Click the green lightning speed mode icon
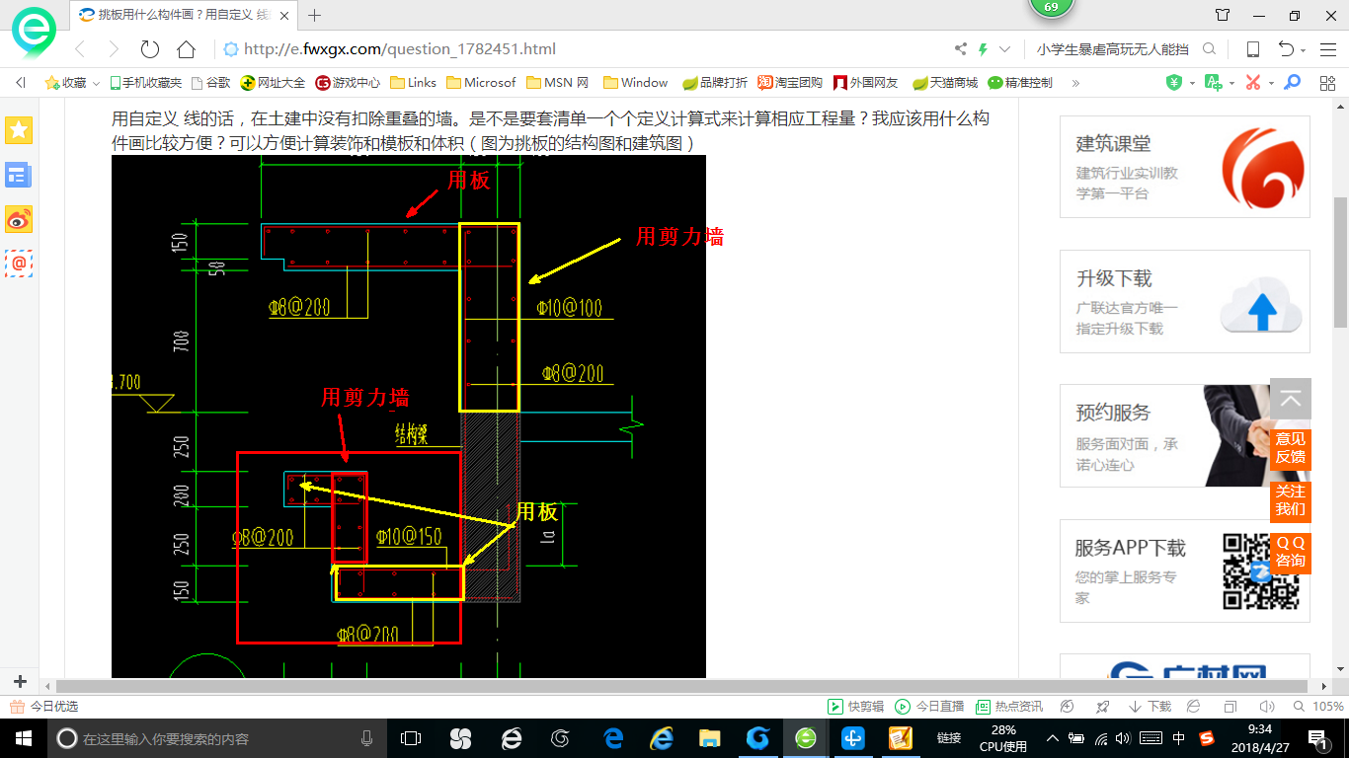The width and height of the screenshot is (1349, 758). tap(983, 49)
